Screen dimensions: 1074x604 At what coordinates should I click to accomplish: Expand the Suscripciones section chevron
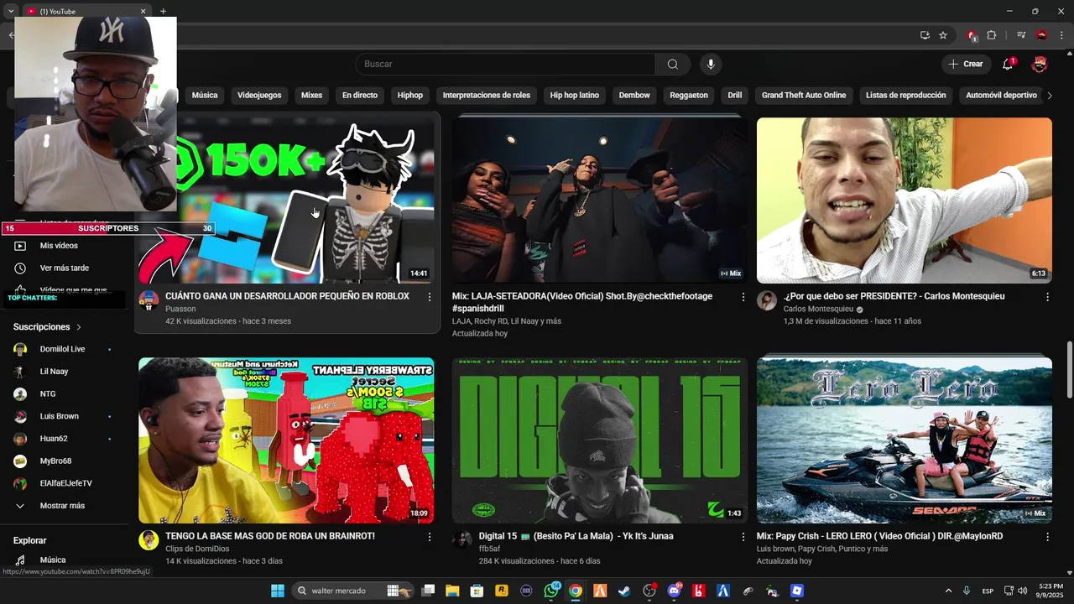pyautogui.click(x=79, y=327)
